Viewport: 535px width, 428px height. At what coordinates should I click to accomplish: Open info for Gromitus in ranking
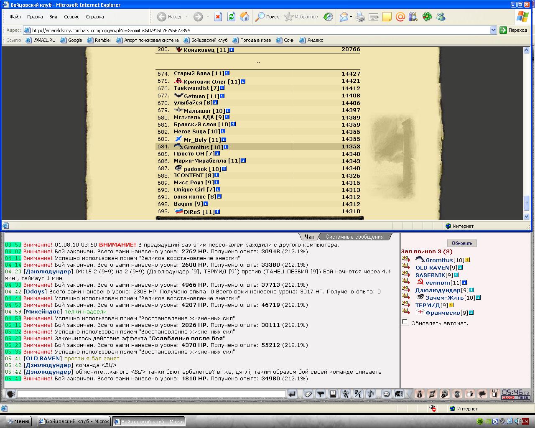tap(226, 147)
